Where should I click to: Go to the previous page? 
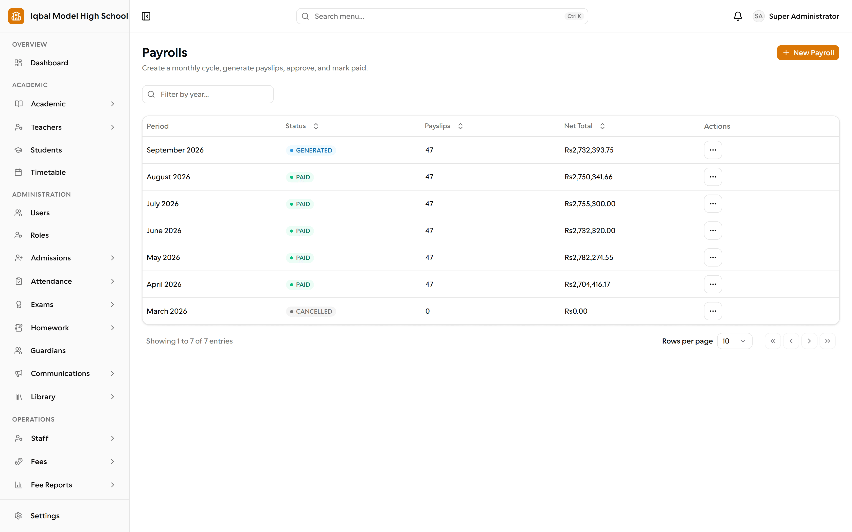[791, 341]
